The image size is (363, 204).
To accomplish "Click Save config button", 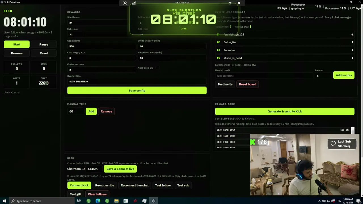I will (137, 90).
